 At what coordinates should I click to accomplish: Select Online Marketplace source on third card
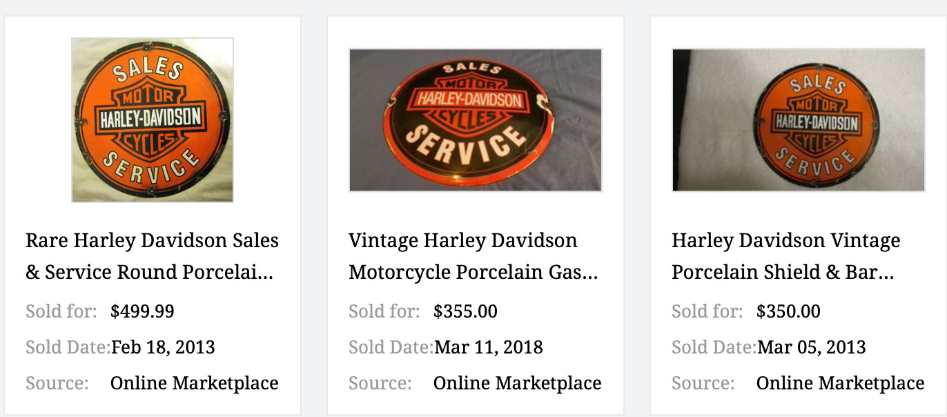point(840,382)
